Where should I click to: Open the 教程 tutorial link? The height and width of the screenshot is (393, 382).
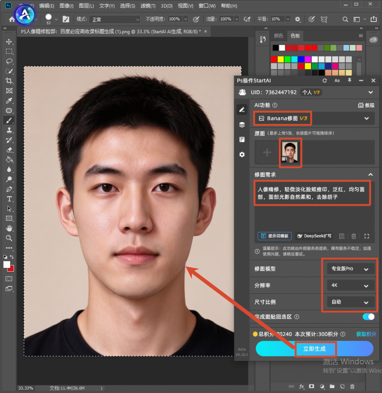tap(366, 105)
